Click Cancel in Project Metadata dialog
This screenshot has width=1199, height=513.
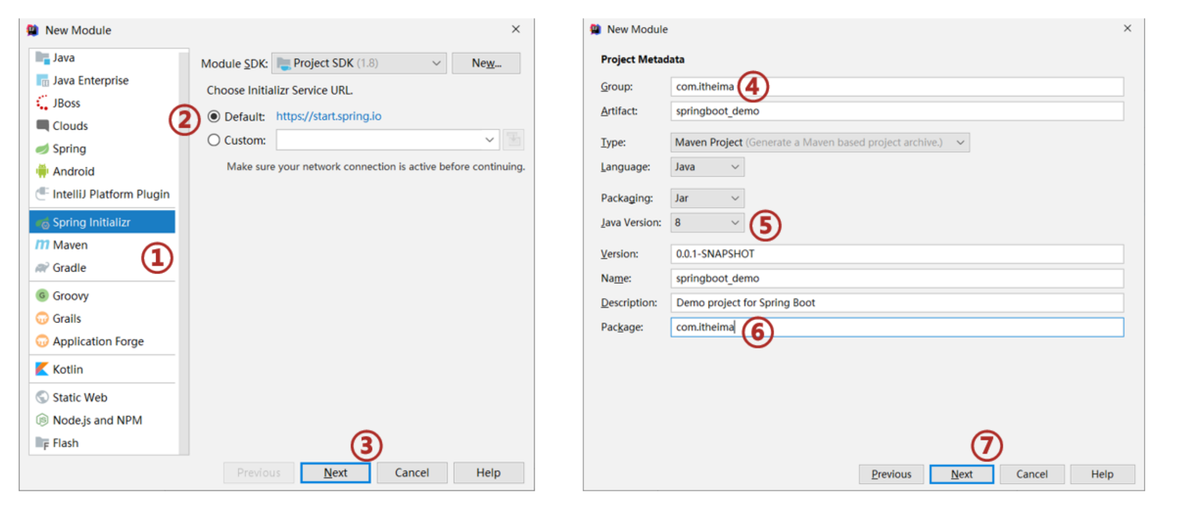tap(1032, 474)
